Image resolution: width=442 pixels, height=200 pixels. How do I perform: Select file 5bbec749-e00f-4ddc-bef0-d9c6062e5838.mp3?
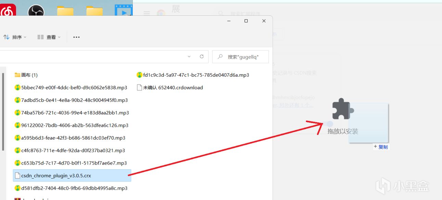(x=71, y=88)
